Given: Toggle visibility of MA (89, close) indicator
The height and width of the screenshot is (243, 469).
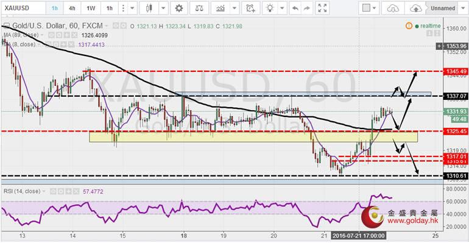Looking at the screenshot, I should pos(51,35).
